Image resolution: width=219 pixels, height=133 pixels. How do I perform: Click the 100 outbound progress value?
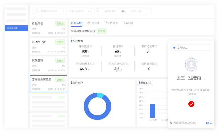click(x=84, y=51)
